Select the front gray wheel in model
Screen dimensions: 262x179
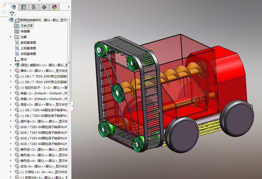pyautogui.click(x=182, y=135)
